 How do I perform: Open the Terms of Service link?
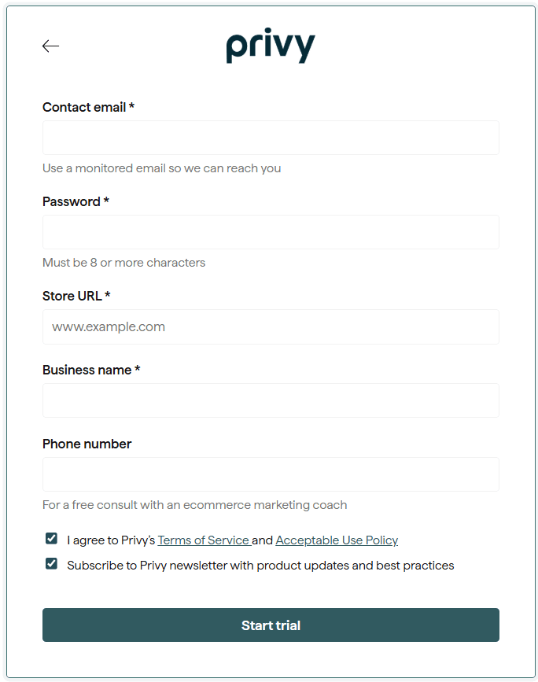pos(203,540)
